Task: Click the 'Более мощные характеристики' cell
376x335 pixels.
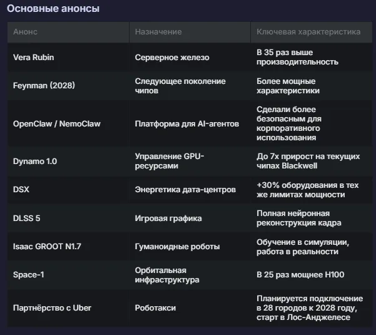Action: 312,86
